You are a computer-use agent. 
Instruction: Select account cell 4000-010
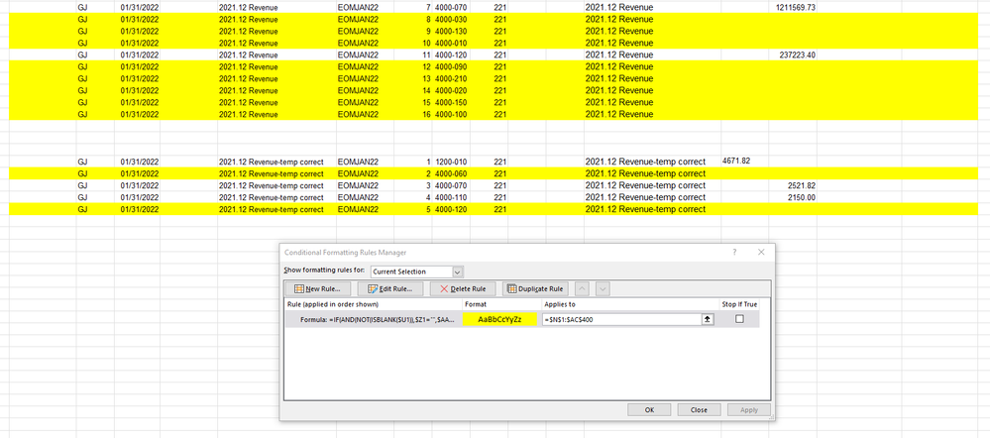[452, 43]
